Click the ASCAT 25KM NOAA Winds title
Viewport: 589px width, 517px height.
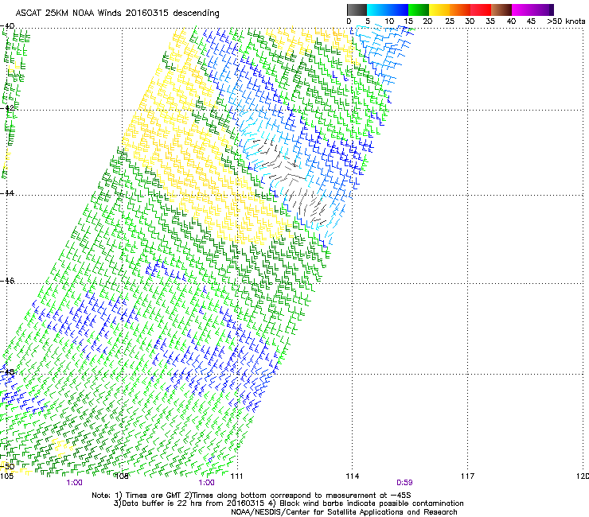[x=117, y=13]
